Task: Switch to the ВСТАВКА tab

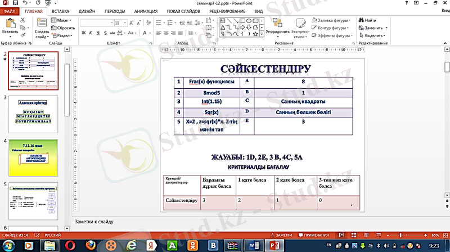Action: (60, 11)
